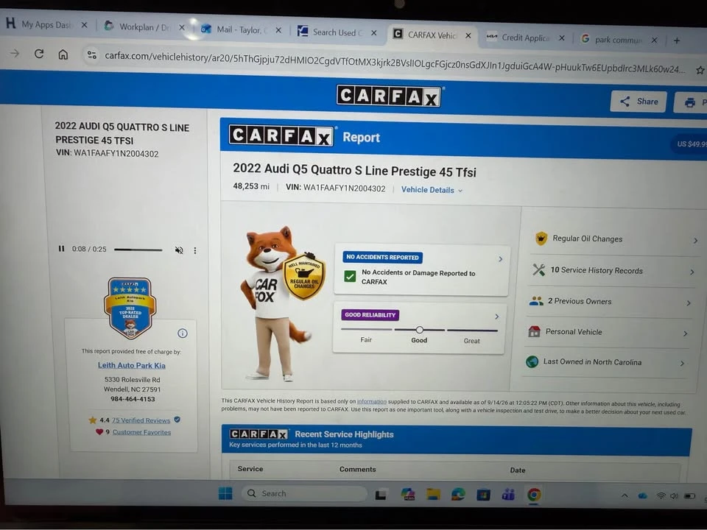Expand the Good Reliability card arrow
Screen dimensions: 707x530
(x=496, y=317)
